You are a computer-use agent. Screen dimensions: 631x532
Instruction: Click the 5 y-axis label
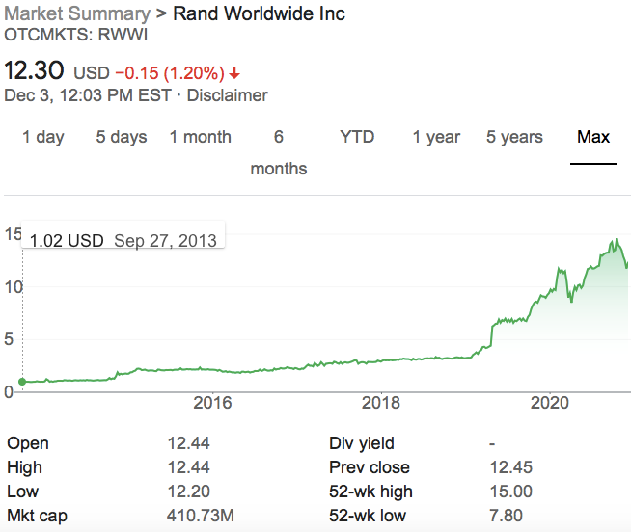click(x=9, y=339)
